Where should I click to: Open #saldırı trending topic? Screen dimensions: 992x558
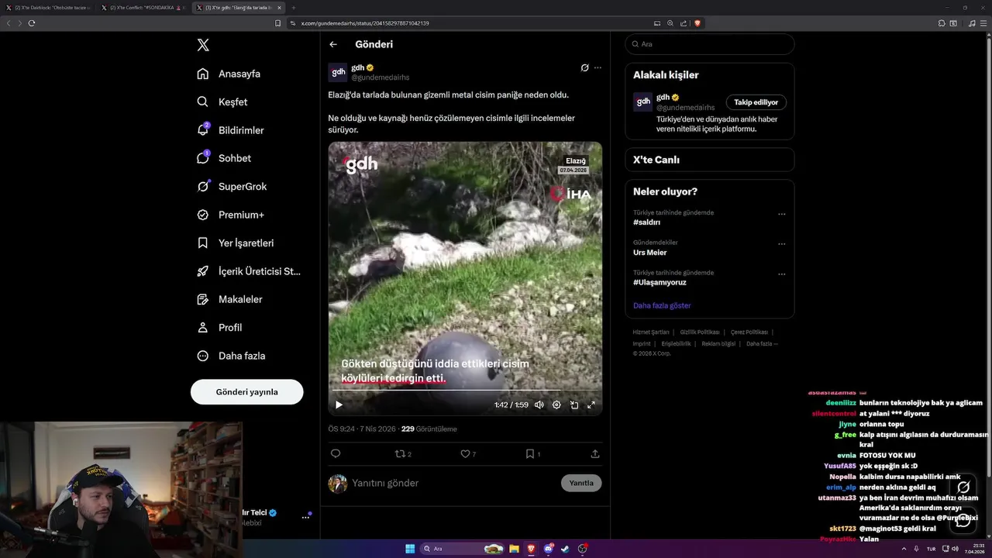pos(646,222)
